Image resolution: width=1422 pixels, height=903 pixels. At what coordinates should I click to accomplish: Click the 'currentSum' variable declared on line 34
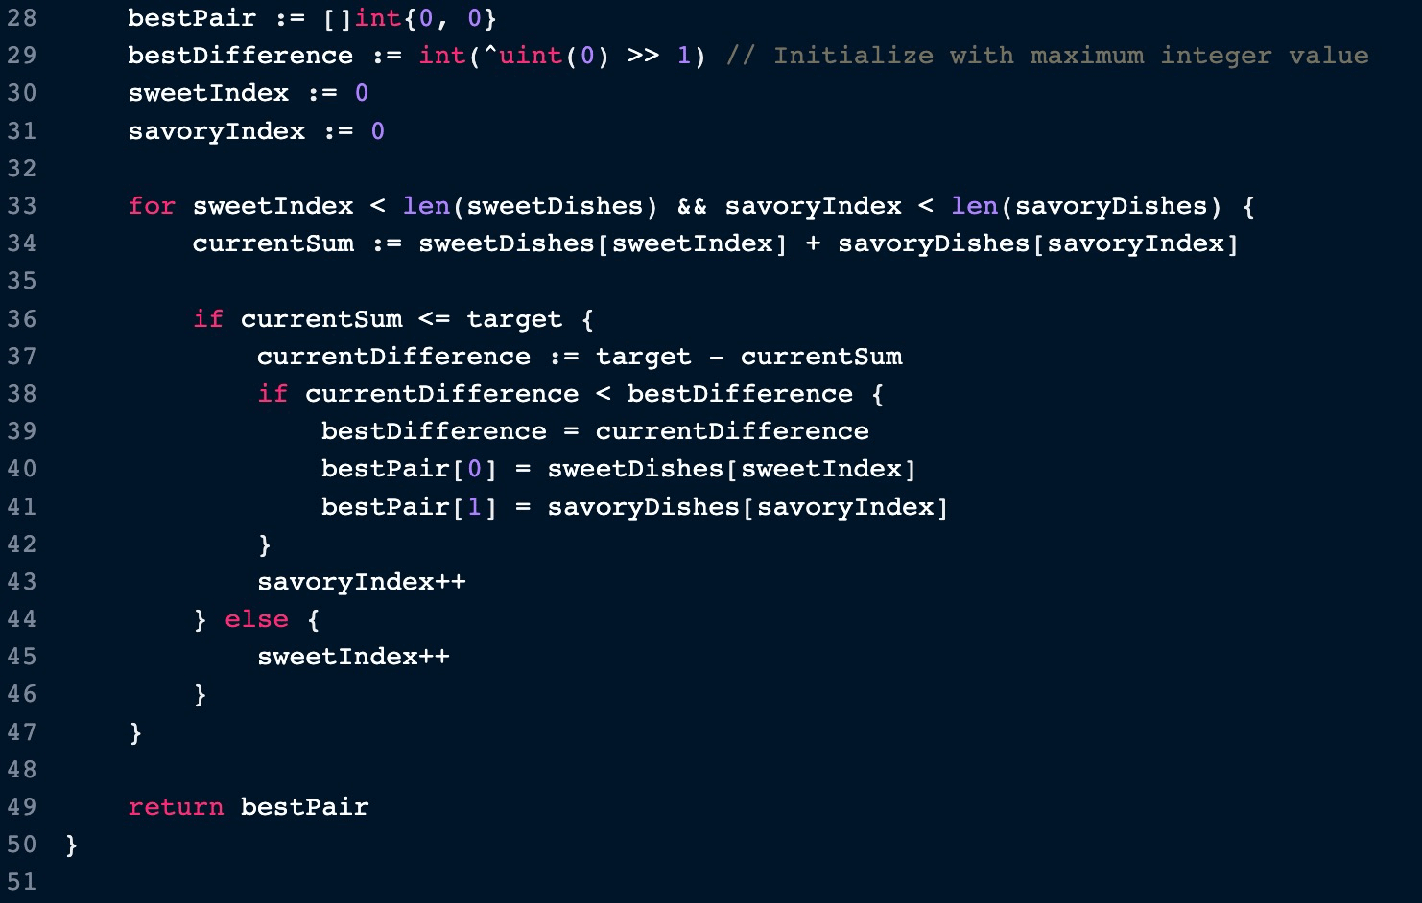pyautogui.click(x=273, y=243)
